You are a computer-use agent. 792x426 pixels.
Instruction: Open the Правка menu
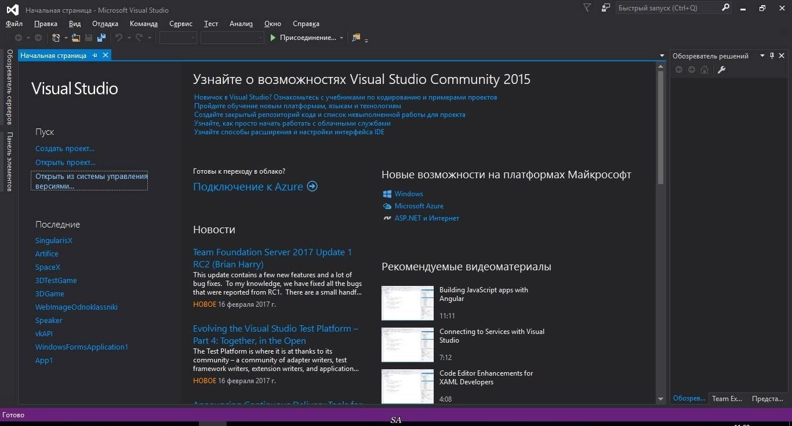(x=46, y=24)
